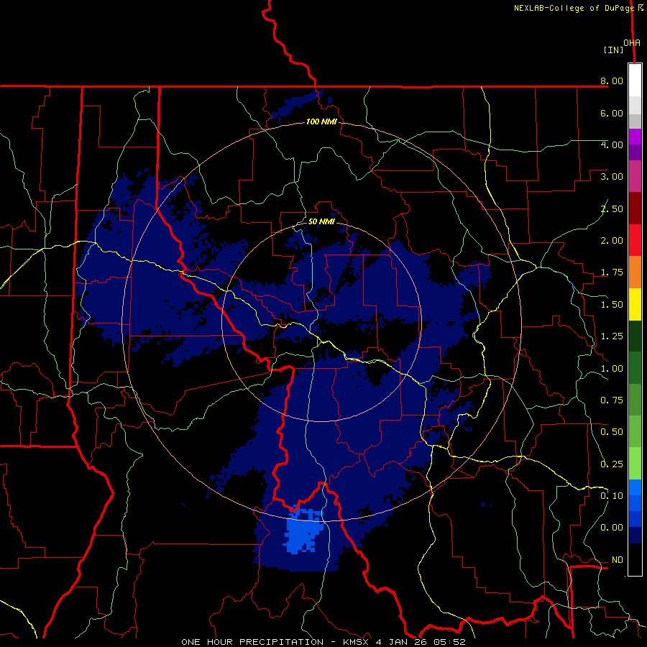Image resolution: width=647 pixels, height=647 pixels.
Task: Click the 0.50 legend value
Action: [612, 432]
